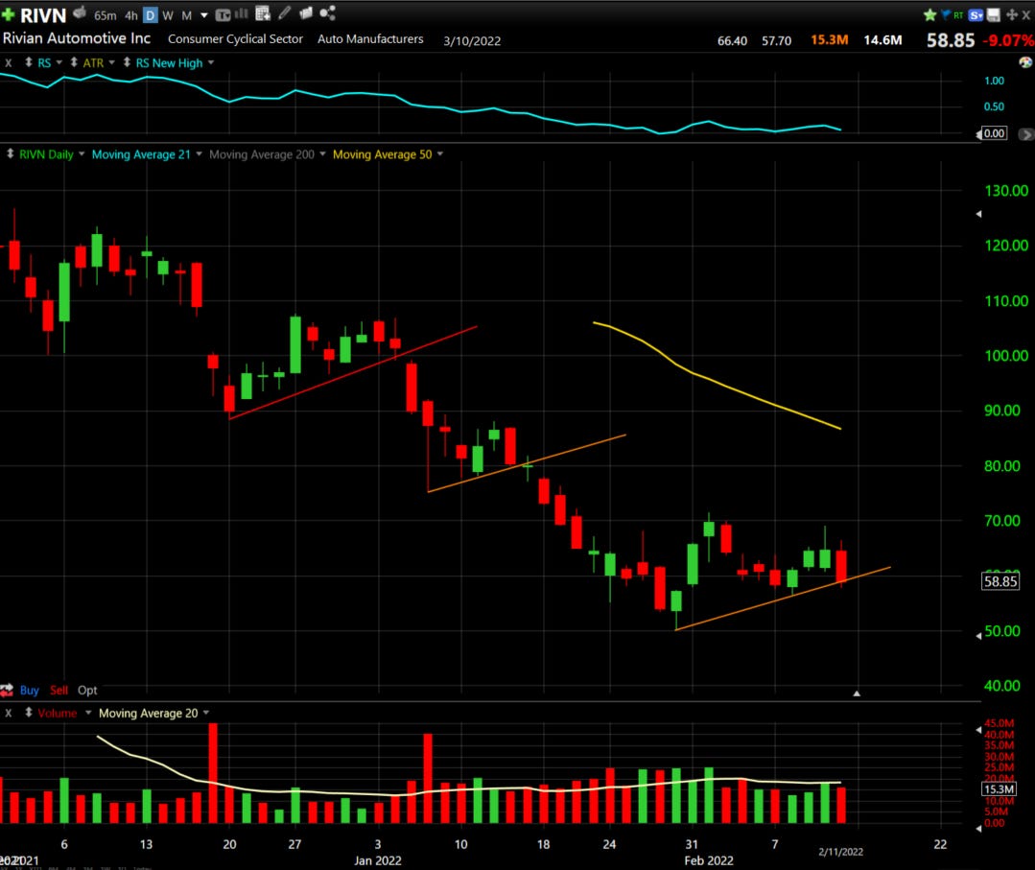Click the 57.70 low price value

(x=776, y=41)
